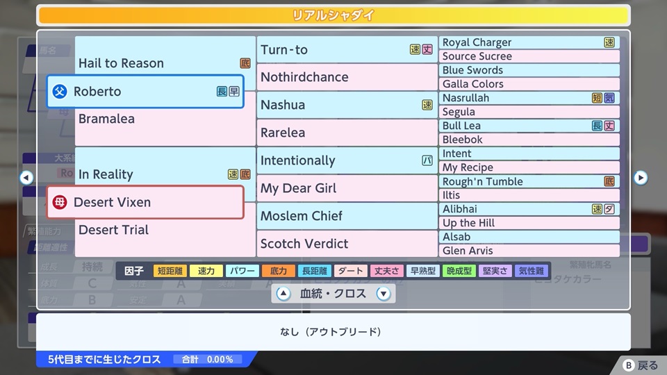Click the 短距離 factor legend tag

170,271
